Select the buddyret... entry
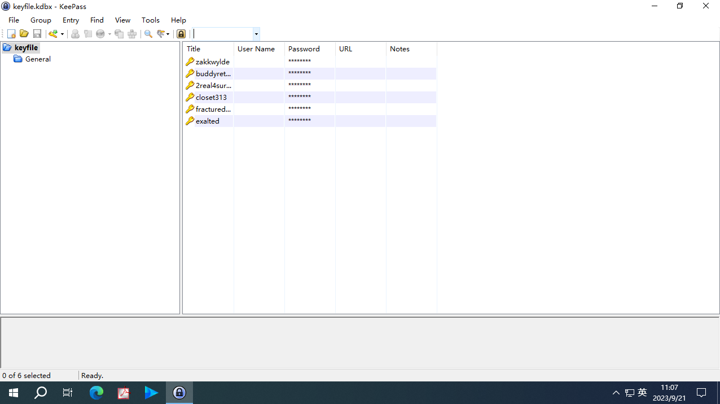The image size is (720, 404). 213,73
